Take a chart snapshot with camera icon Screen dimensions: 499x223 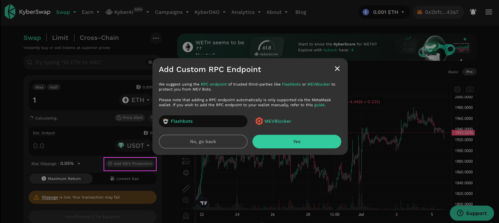[470, 89]
